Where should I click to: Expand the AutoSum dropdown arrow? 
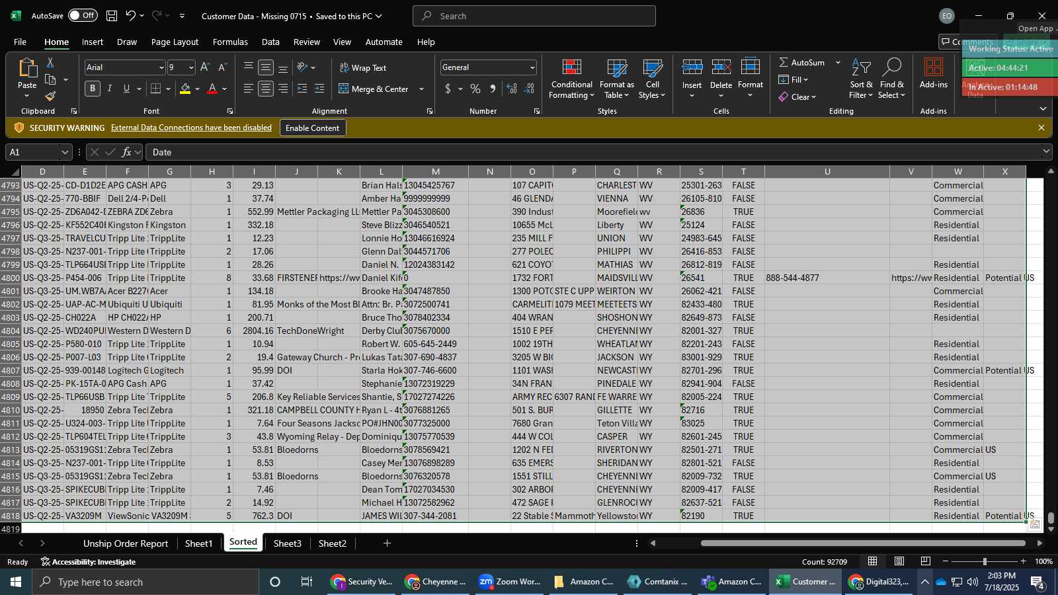pos(838,62)
